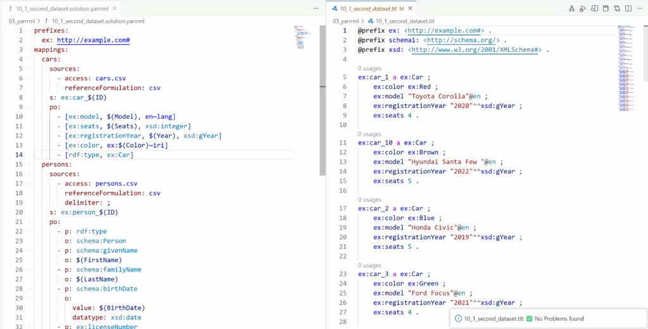Click 10_1_second_dataset.ttl in right breadcrumb
Image resolution: width=648 pixels, height=329 pixels.
coord(405,21)
